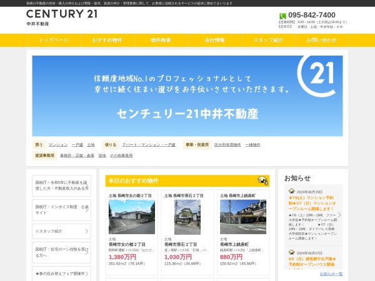Click the house icon in 本日のおすすめ物件 header

tap(262, 180)
